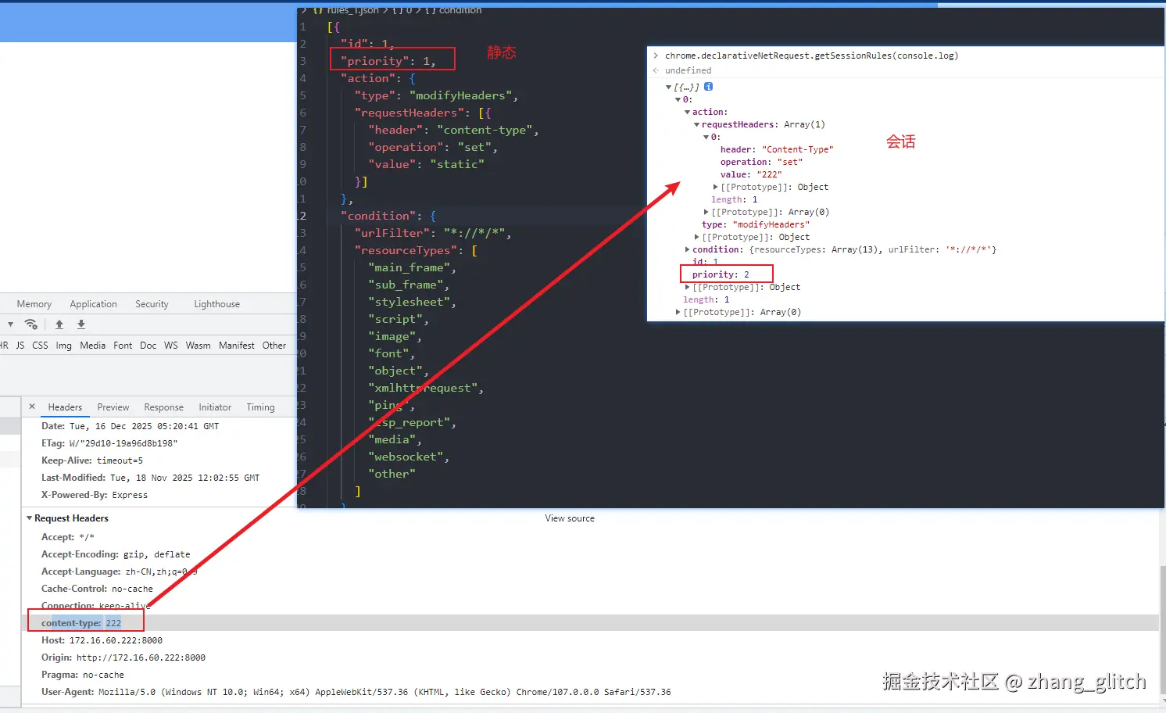Collapse the [{…}] array in console

coord(669,87)
